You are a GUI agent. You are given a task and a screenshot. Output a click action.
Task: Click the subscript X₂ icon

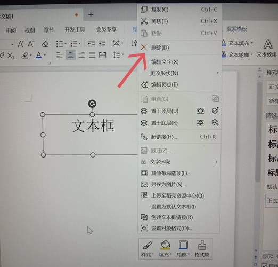click(x=11, y=56)
